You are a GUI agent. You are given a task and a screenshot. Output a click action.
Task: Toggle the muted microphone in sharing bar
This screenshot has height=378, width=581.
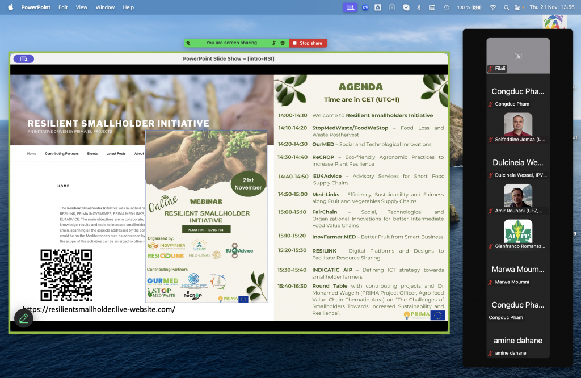pos(273,43)
